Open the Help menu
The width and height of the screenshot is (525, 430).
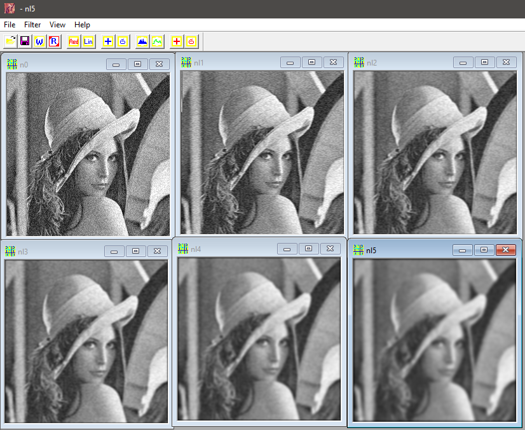[82, 25]
